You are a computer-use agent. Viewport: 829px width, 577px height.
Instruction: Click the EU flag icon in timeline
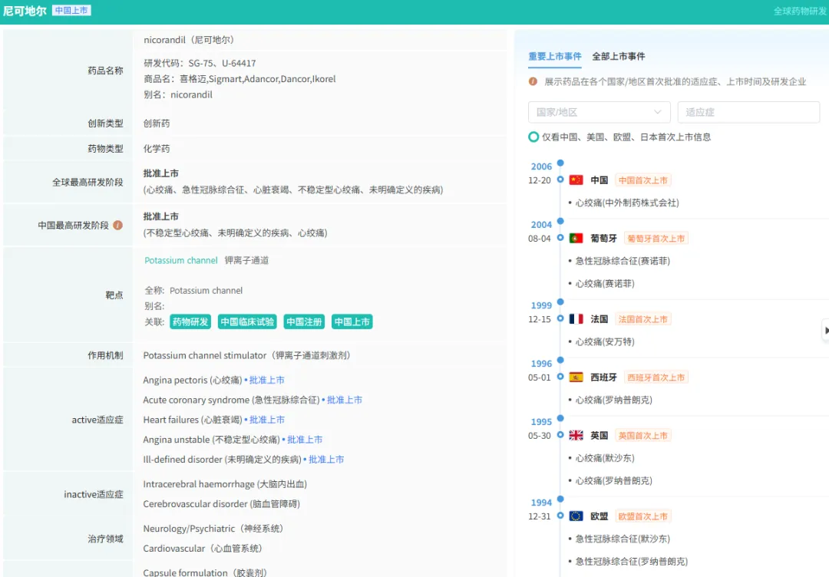point(576,516)
